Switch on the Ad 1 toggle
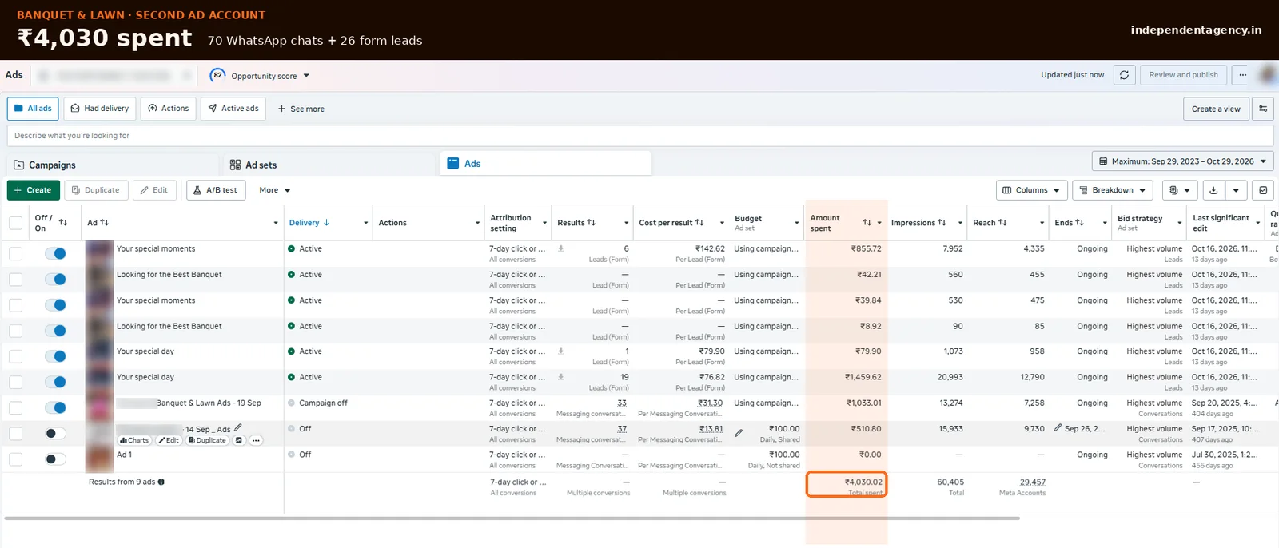Image resolution: width=1279 pixels, height=548 pixels. click(x=55, y=459)
